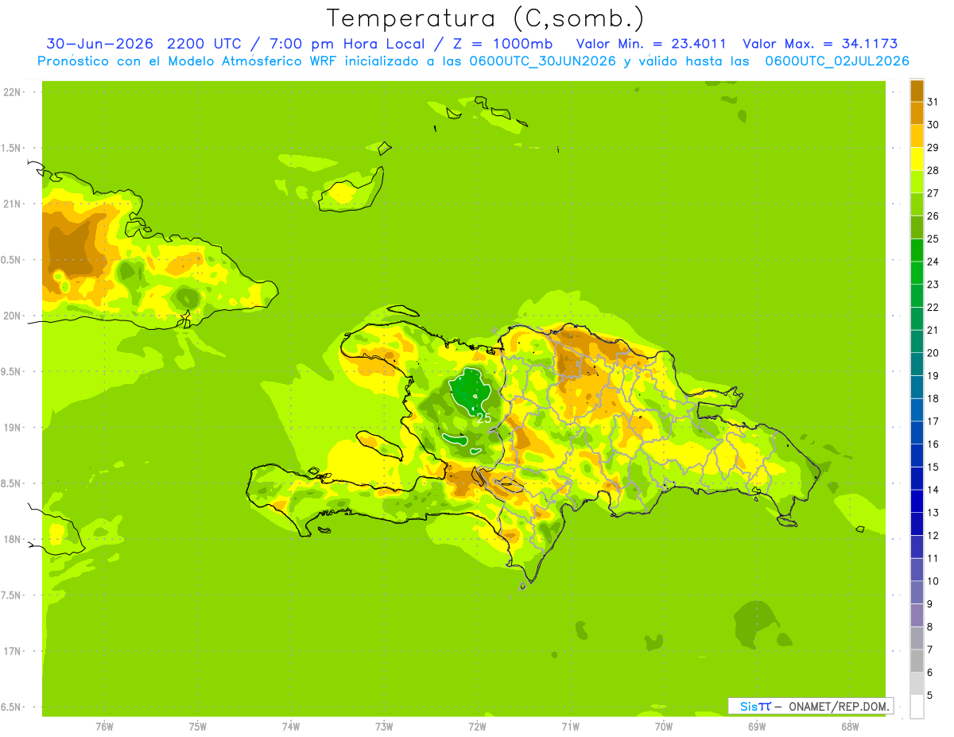Click the "28" colorbar scale label
The image size is (954, 737).
[933, 170]
